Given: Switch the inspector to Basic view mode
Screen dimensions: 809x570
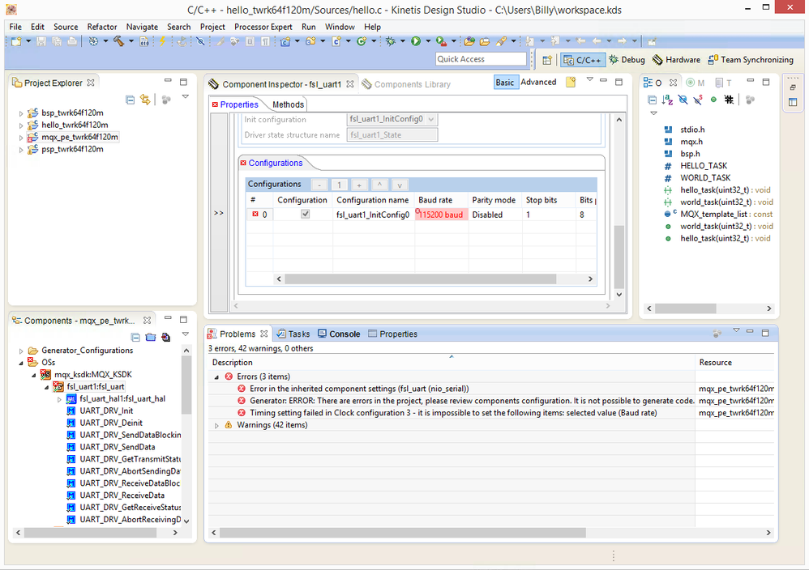Looking at the screenshot, I should [x=504, y=83].
